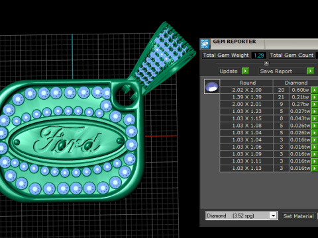Screen dimensions: 318x238
Task: Click the green arrow in the 1.03 X 1.08 row
Action: pos(315,126)
